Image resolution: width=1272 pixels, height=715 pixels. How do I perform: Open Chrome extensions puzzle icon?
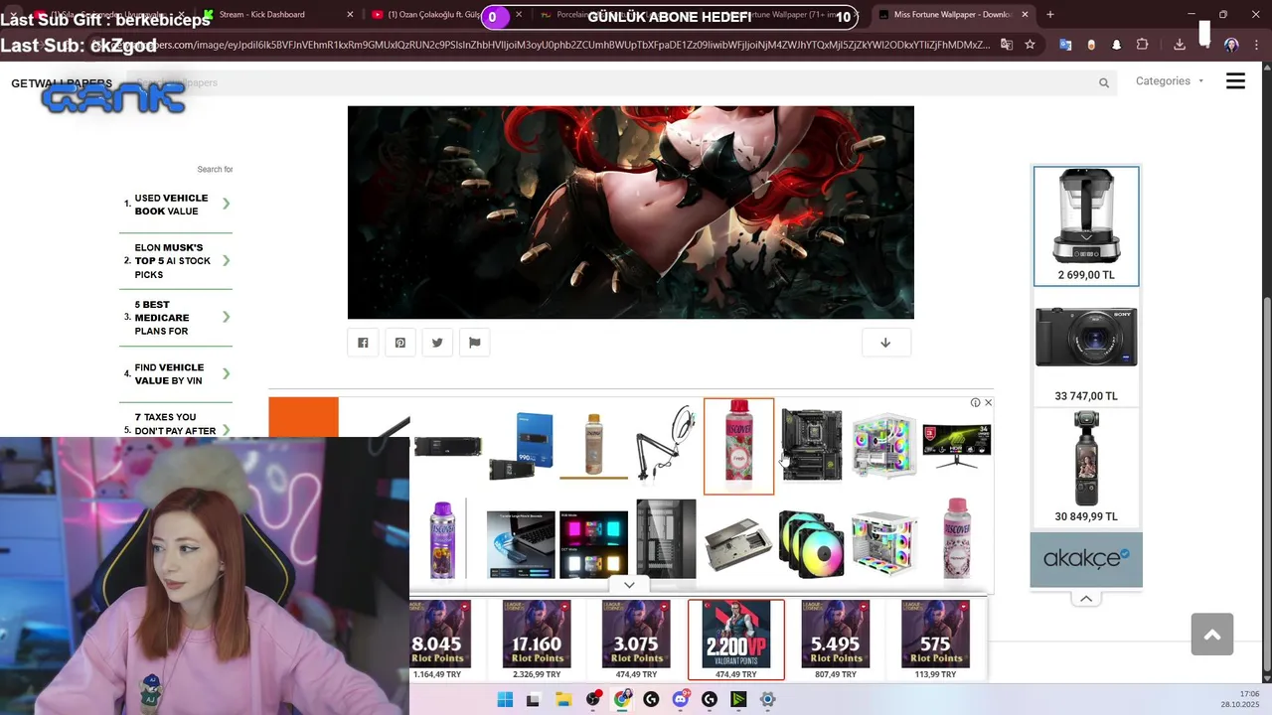point(1142,45)
